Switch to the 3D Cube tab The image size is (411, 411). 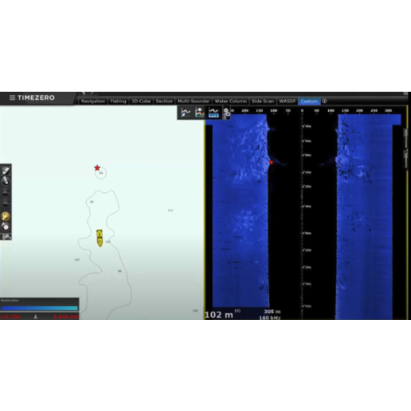click(140, 101)
